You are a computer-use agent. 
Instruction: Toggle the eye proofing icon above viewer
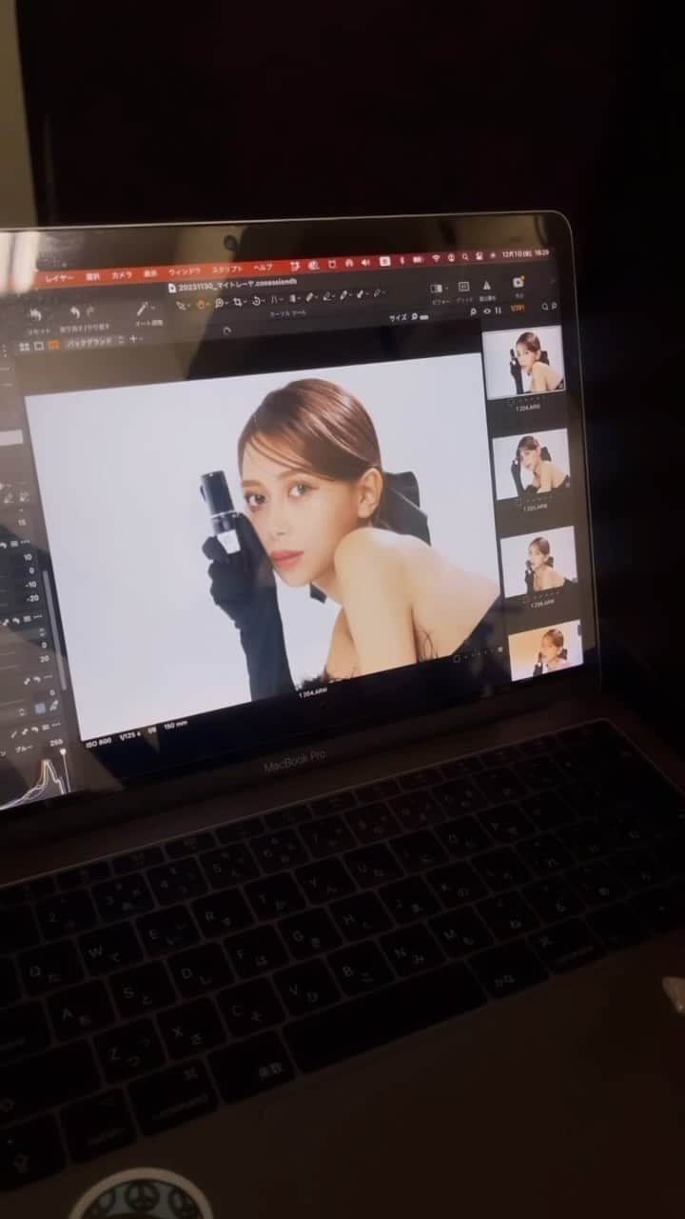click(487, 311)
